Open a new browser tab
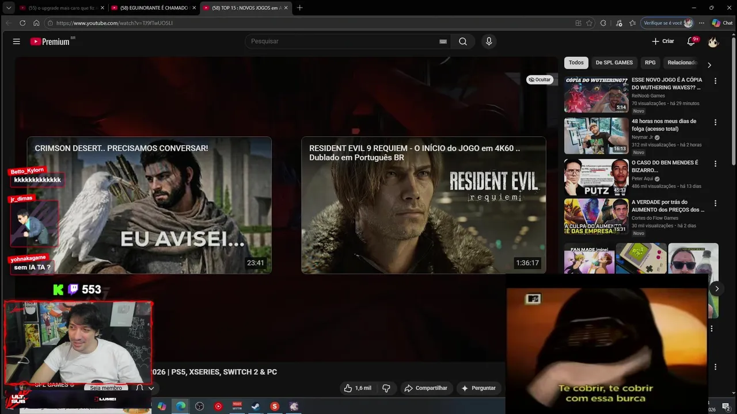 [x=299, y=8]
